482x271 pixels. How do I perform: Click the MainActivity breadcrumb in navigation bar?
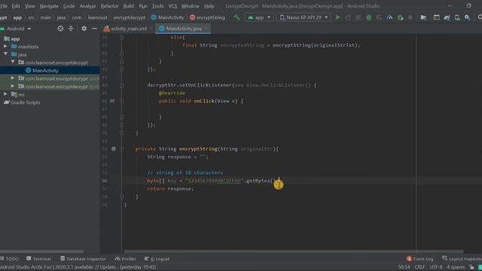tap(167, 17)
